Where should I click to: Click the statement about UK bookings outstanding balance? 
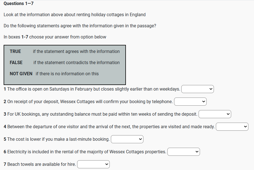coord(101,114)
